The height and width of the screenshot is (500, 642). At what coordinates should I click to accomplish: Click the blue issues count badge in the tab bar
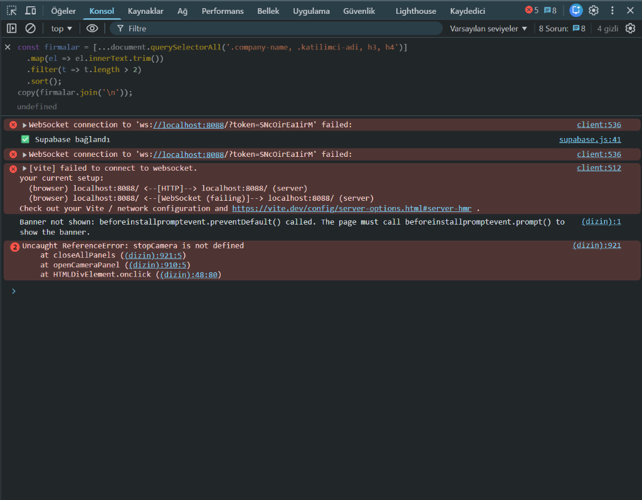pos(550,10)
